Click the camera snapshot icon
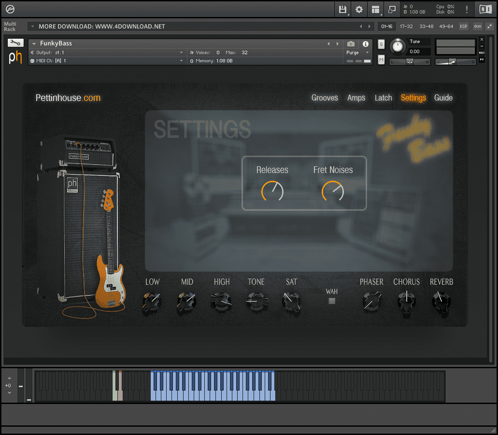This screenshot has width=498, height=435. 351,44
